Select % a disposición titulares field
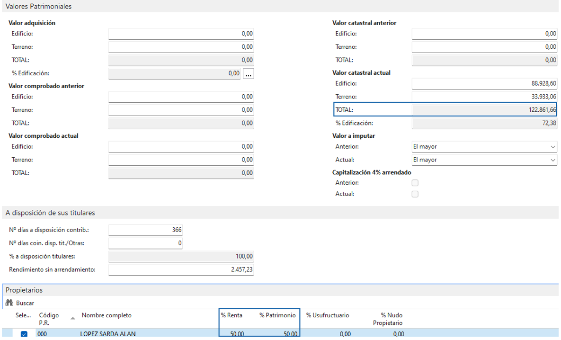The height and width of the screenshot is (340, 561). pyautogui.click(x=181, y=256)
